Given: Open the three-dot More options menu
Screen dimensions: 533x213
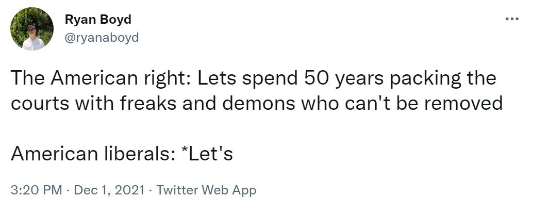Looking at the screenshot, I should (x=511, y=20).
